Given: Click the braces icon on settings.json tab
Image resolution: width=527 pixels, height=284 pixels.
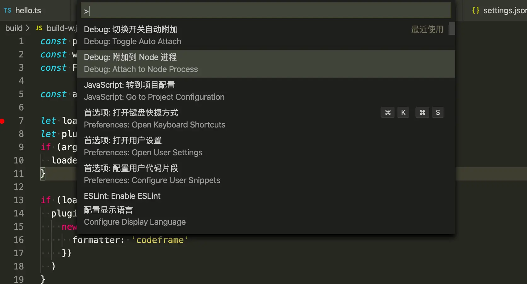Looking at the screenshot, I should (x=476, y=10).
